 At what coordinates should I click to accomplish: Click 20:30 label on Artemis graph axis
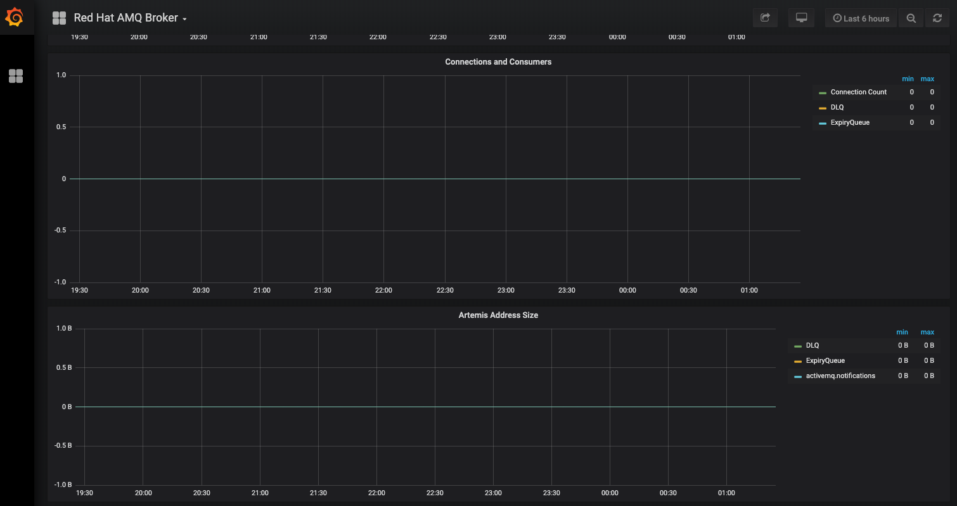pyautogui.click(x=202, y=493)
